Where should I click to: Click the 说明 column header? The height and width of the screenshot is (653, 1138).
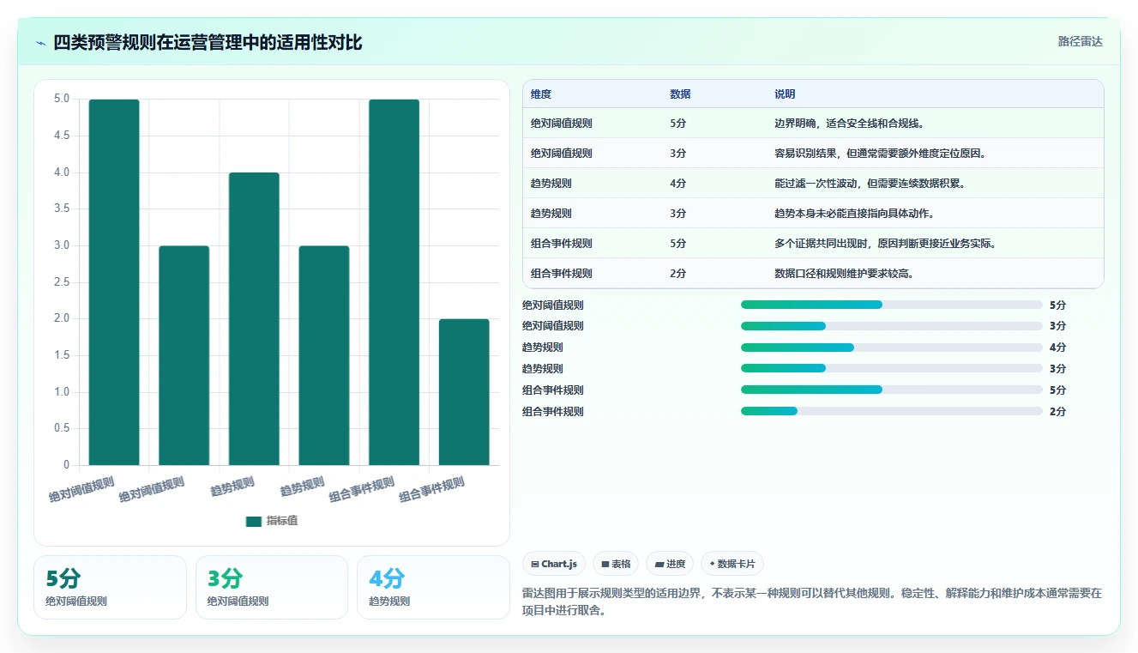click(x=785, y=94)
